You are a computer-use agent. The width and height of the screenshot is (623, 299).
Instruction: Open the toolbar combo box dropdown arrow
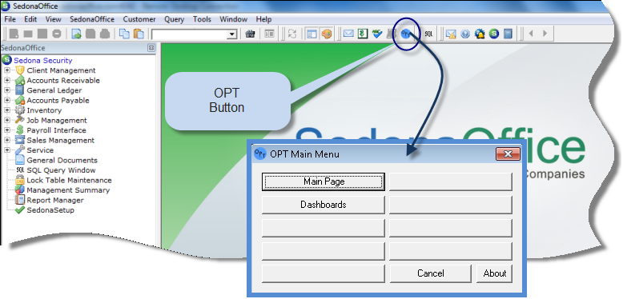(232, 34)
